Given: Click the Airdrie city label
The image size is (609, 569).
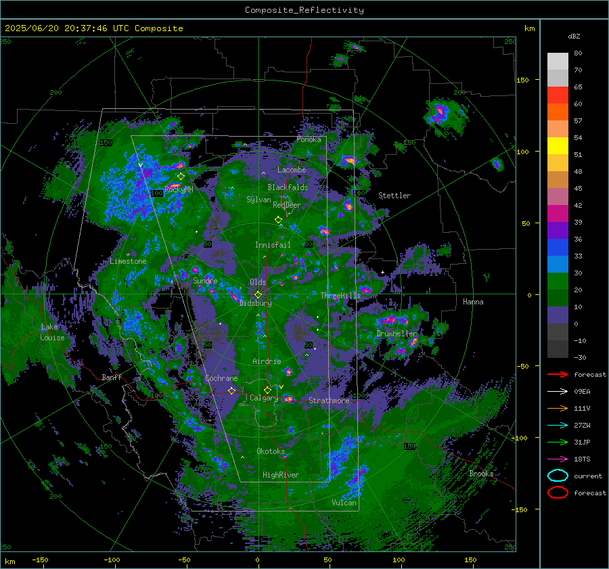Looking at the screenshot, I should (x=267, y=361).
